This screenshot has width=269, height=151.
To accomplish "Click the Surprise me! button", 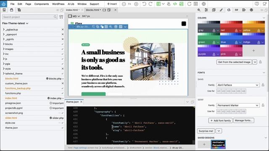I will (x=206, y=131).
